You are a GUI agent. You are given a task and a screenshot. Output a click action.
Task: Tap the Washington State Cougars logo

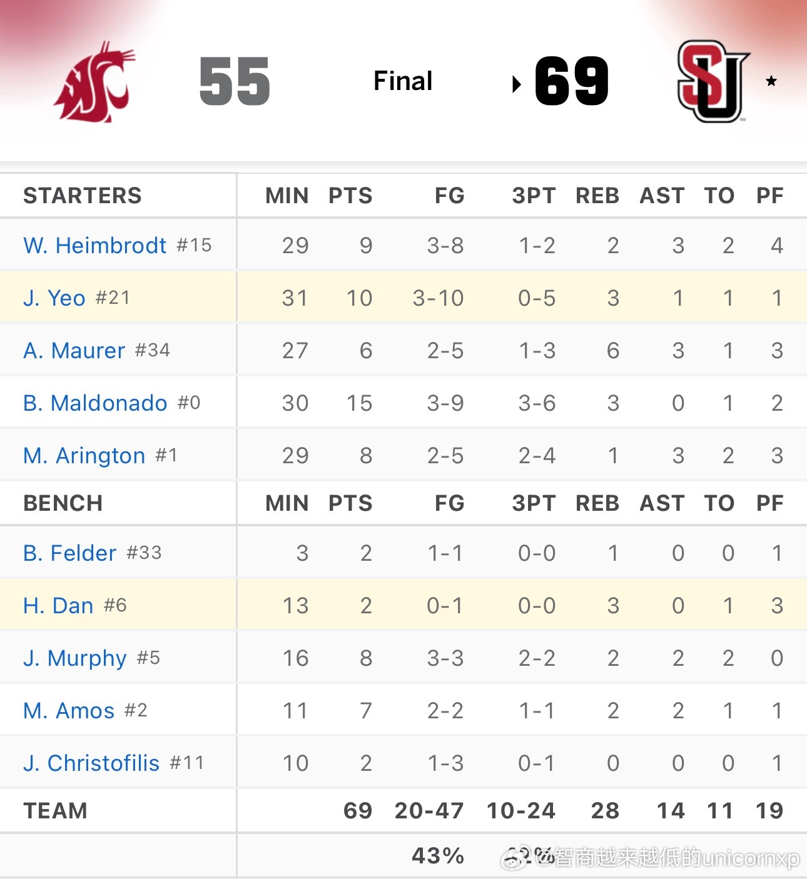(x=94, y=82)
